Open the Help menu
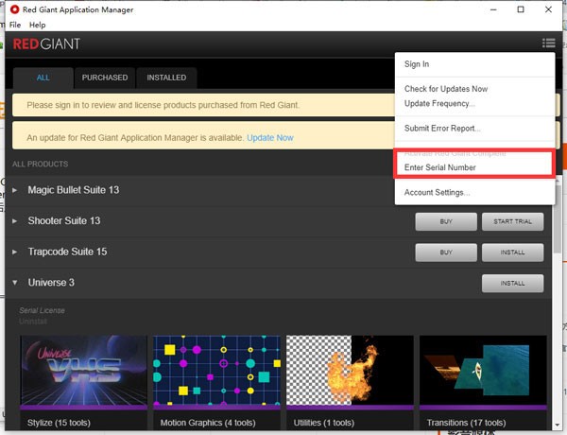This screenshot has height=435, width=567. coord(37,25)
